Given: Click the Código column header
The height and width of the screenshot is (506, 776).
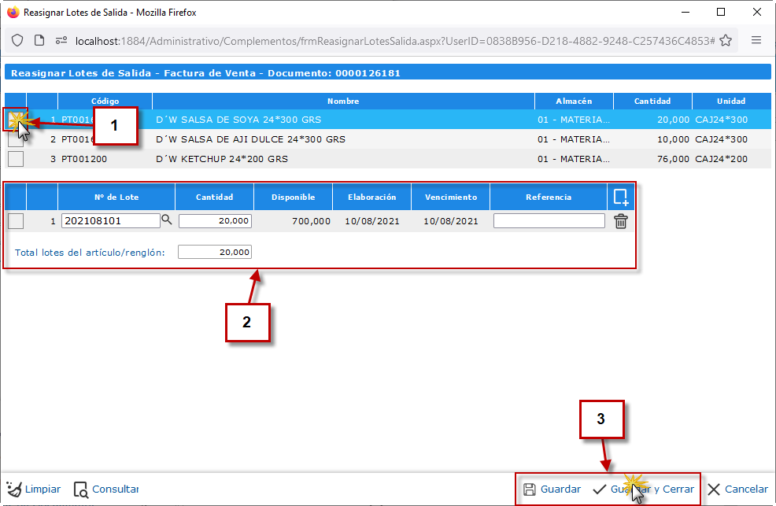Looking at the screenshot, I should point(105,101).
